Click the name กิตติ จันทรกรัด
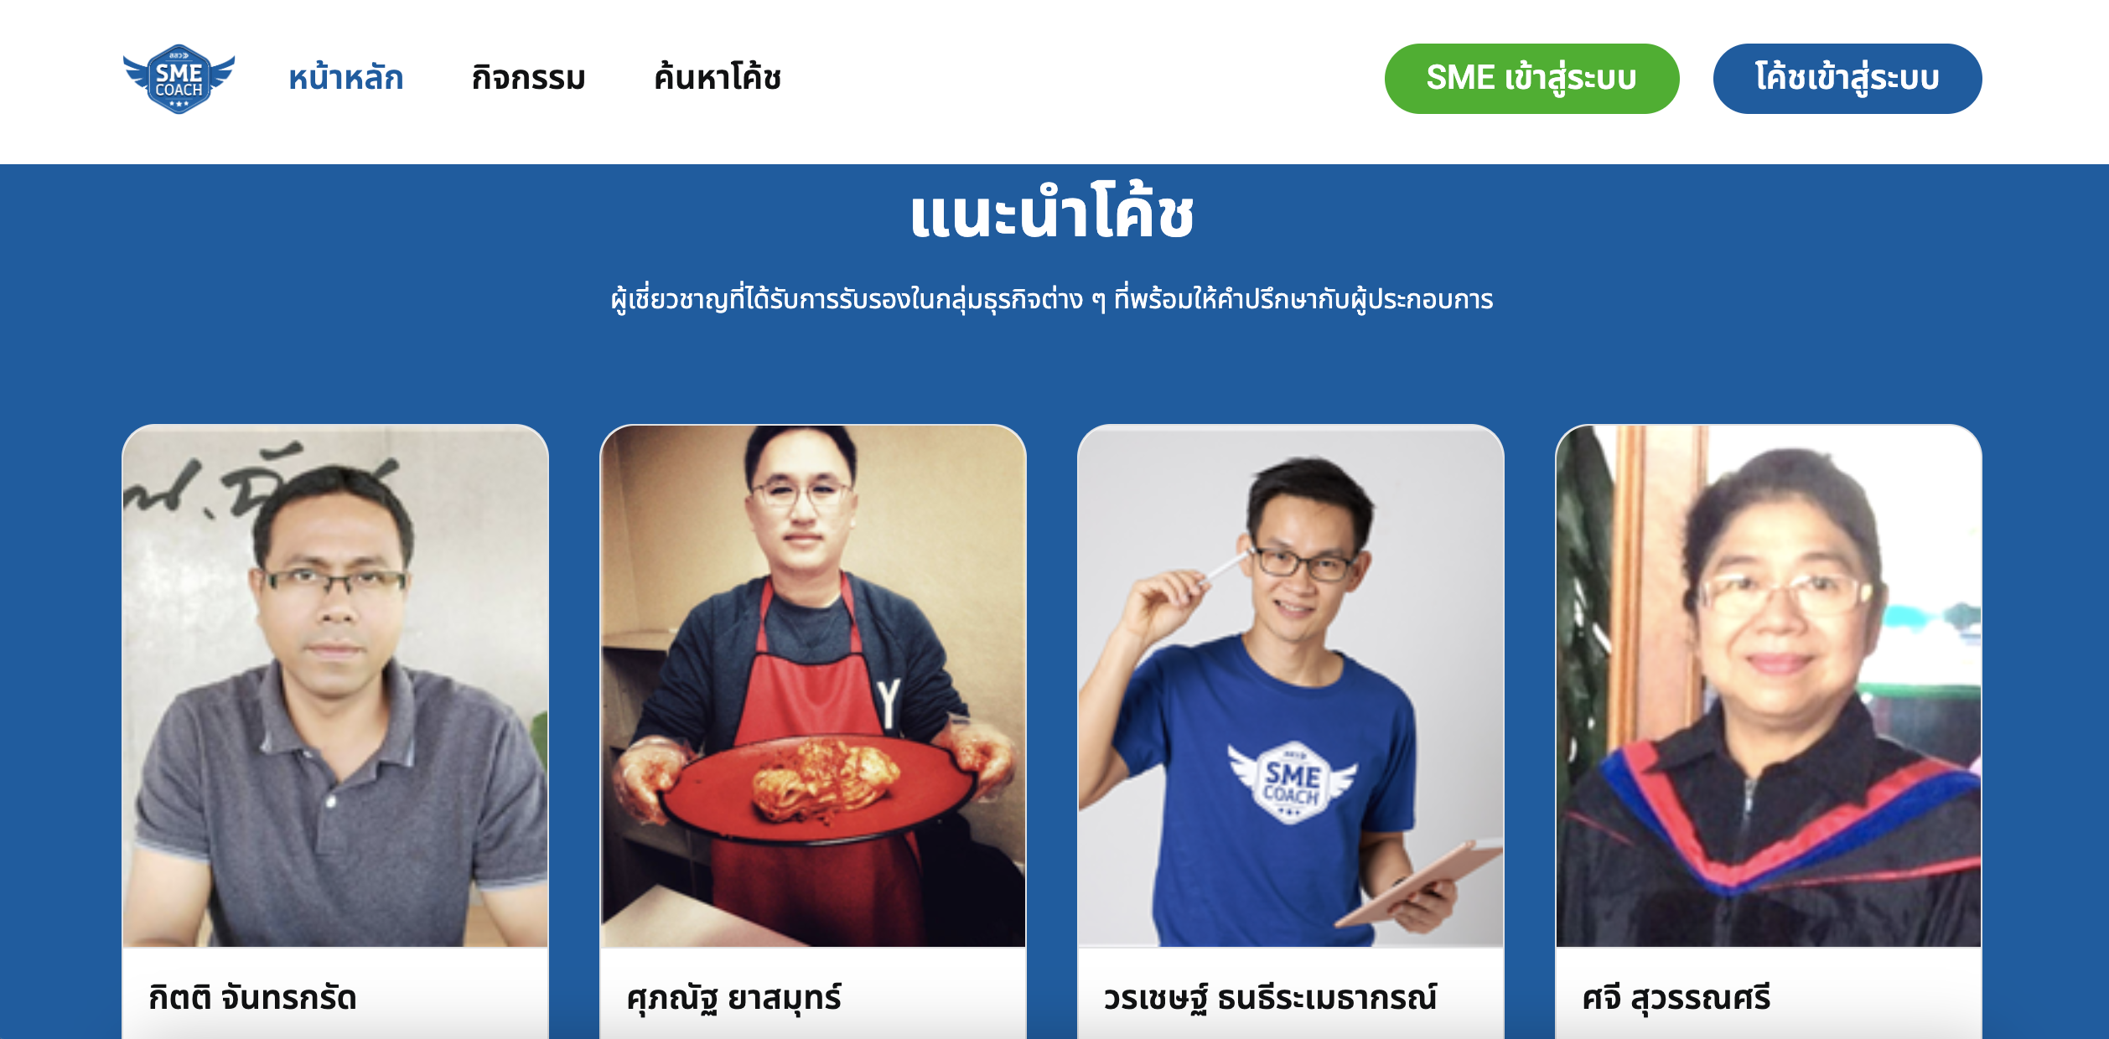The width and height of the screenshot is (2109, 1039). point(252,998)
